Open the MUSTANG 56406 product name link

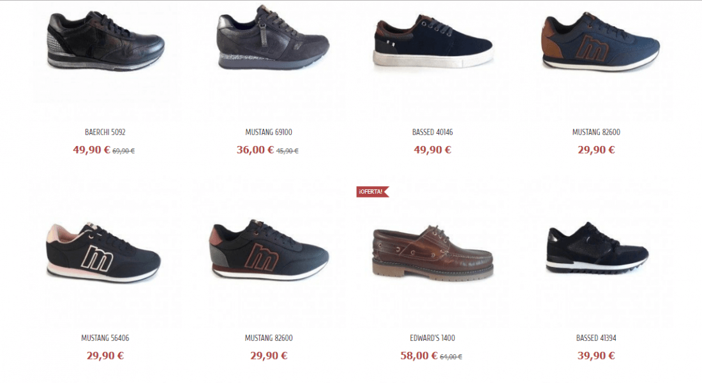[105, 338]
